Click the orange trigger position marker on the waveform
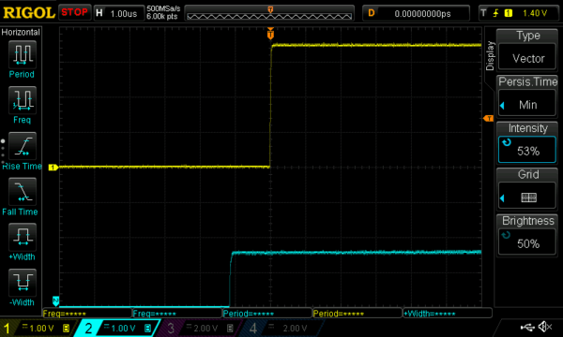The image size is (563, 337). (x=270, y=34)
